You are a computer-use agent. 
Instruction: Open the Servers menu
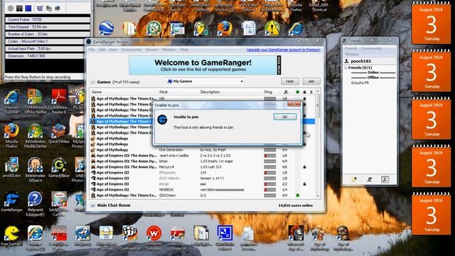coord(151,50)
